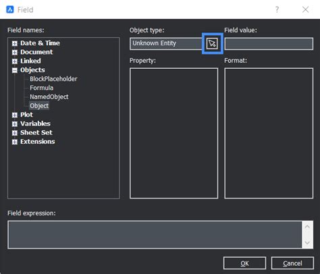320x274 pixels.
Task: Click the Extensions label in tree
Action: [x=38, y=142]
